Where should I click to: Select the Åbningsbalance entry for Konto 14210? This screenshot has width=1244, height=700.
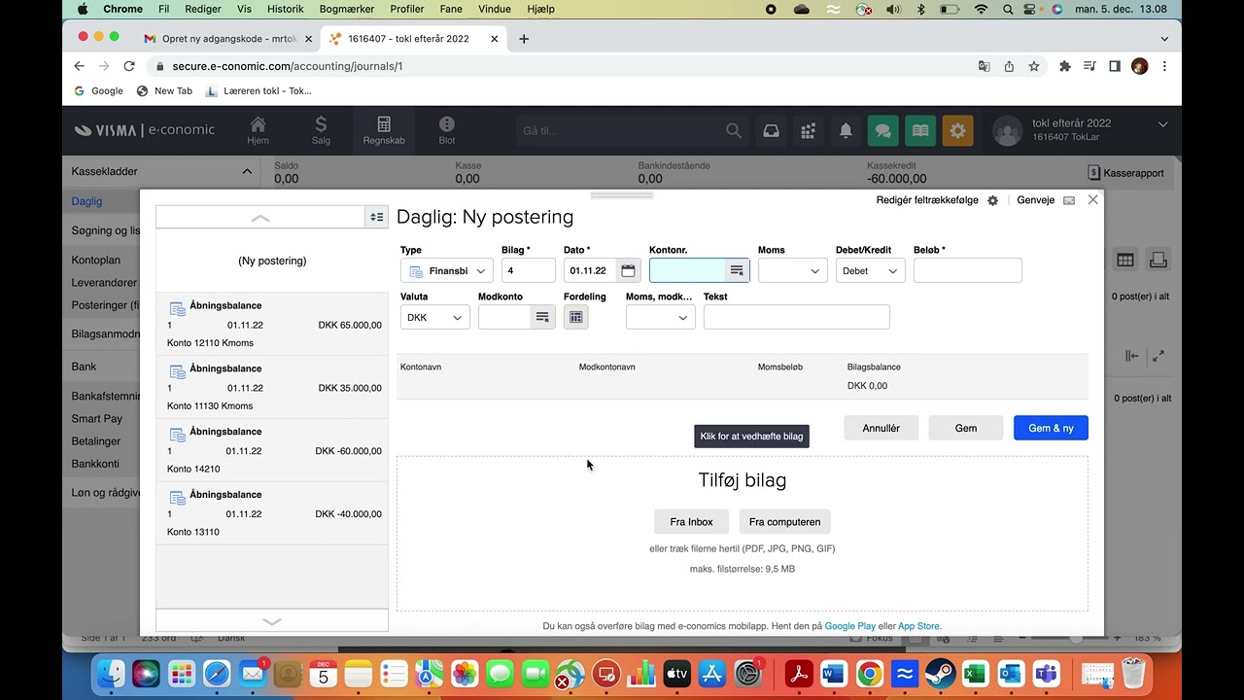coord(272,450)
